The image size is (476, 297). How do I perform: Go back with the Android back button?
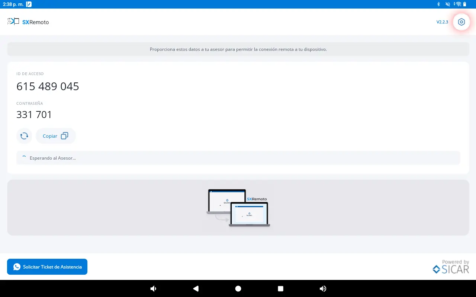[196, 288]
